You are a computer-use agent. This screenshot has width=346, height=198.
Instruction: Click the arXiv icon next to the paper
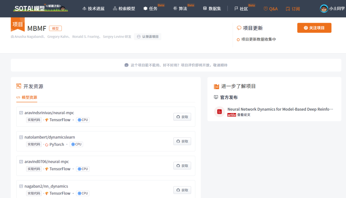pyautogui.click(x=232, y=115)
